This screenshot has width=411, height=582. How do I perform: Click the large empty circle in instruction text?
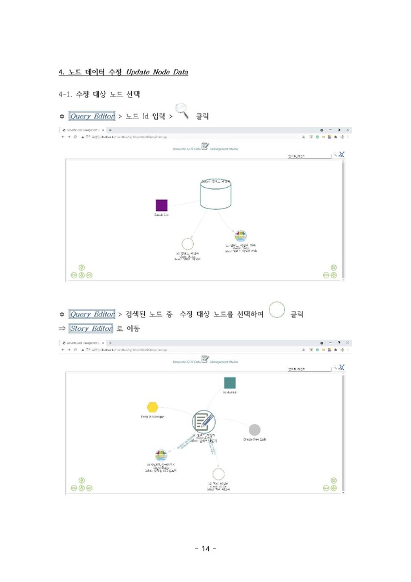277,310
